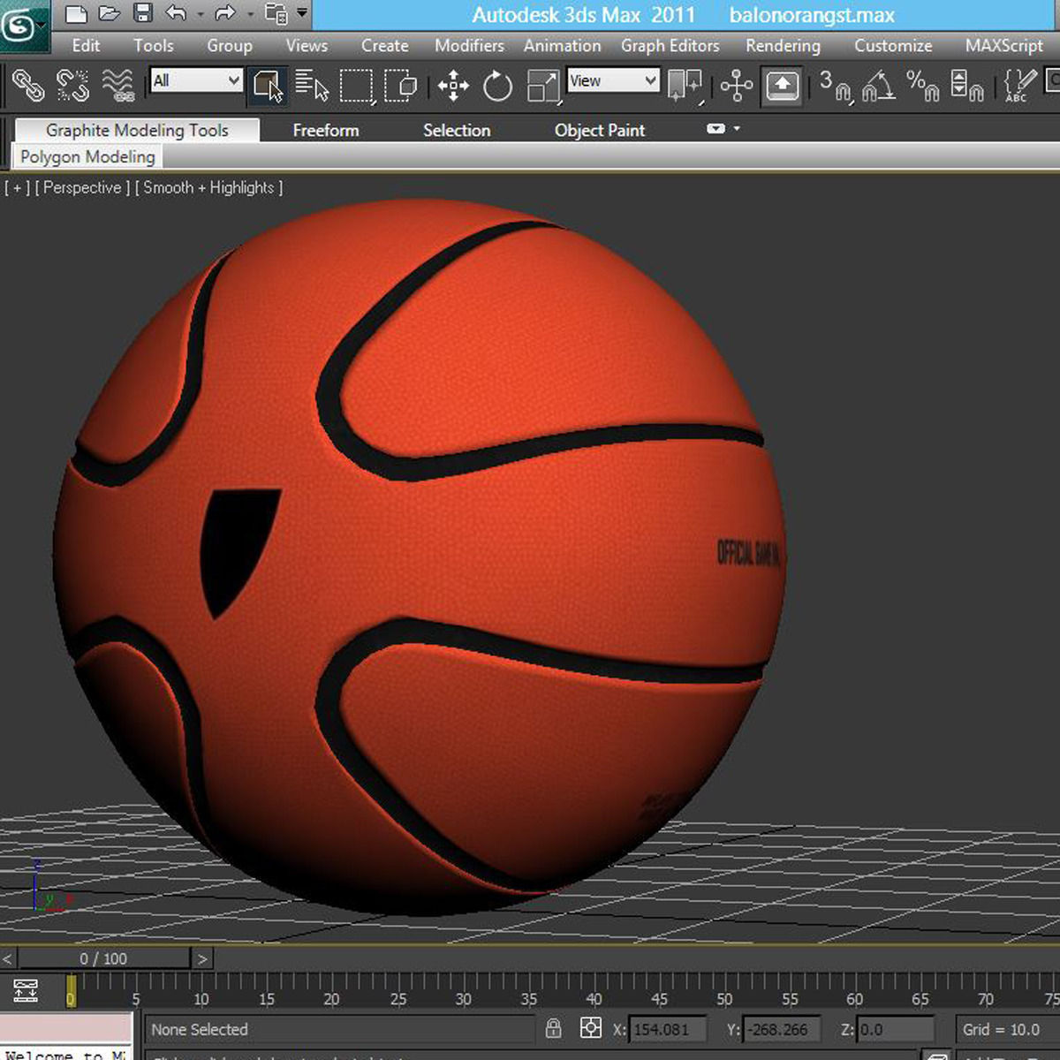
Task: Toggle the Selection Lock padlock
Action: click(554, 1028)
